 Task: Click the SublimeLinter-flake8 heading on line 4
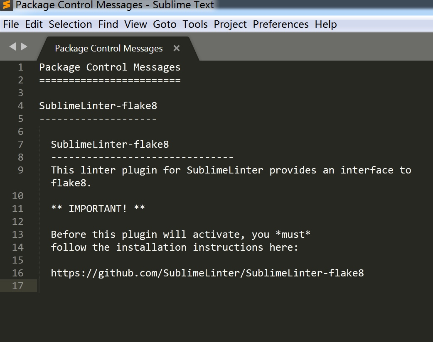[x=98, y=106]
